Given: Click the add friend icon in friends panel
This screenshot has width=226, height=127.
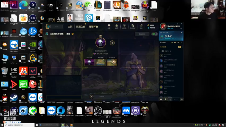Looking at the screenshot, I should 172,43.
